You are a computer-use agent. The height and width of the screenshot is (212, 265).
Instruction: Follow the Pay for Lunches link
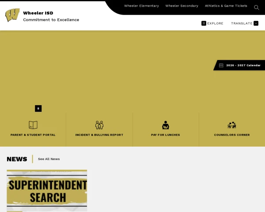(x=166, y=135)
